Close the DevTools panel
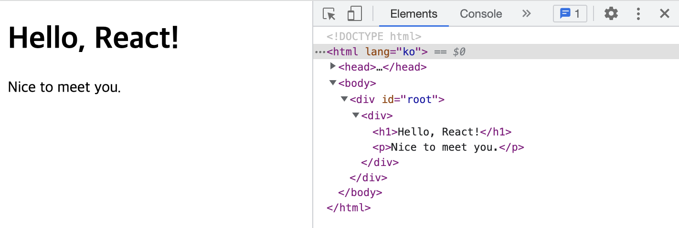The image size is (679, 228). pos(664,14)
